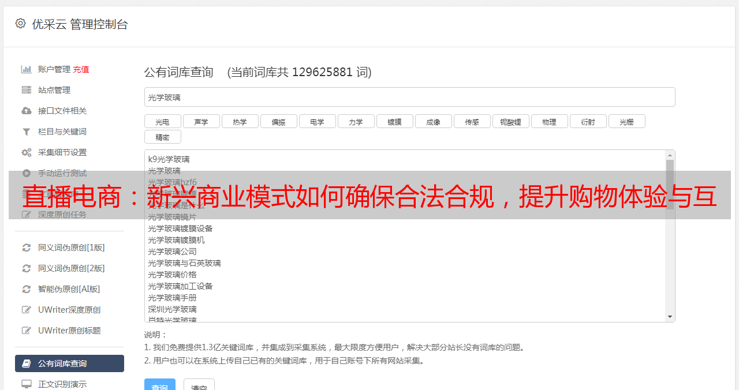Click the 清空 clear button
The width and height of the screenshot is (739, 390).
point(199,385)
